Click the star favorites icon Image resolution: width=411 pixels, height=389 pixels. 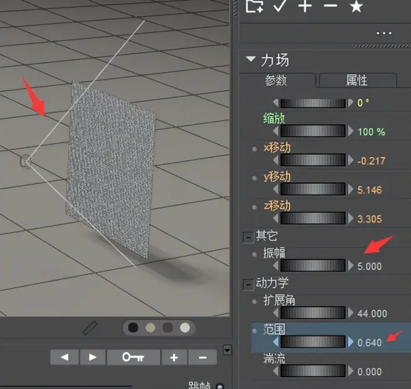[x=356, y=6]
